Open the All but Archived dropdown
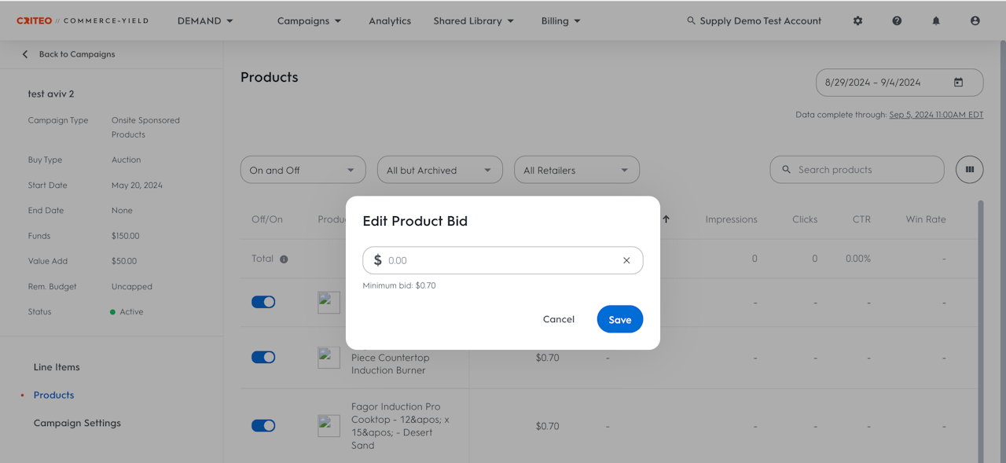Screen dimensions: 1006x463 (439, 171)
